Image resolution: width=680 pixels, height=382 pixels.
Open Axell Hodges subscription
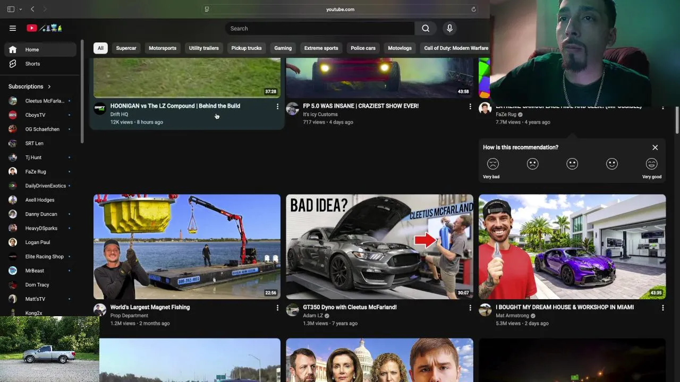coord(40,200)
